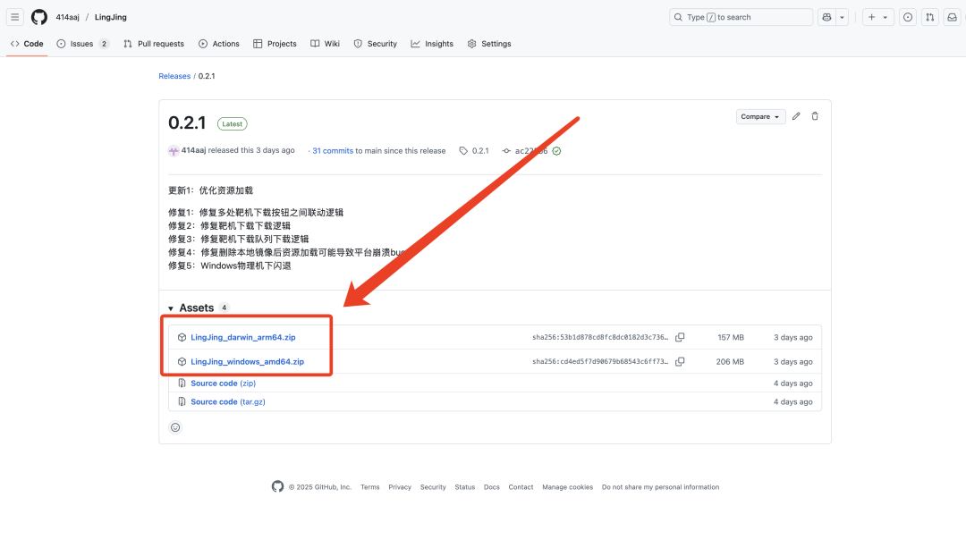Focus the 'Type / to search' field
This screenshot has width=966, height=548.
coord(741,17)
